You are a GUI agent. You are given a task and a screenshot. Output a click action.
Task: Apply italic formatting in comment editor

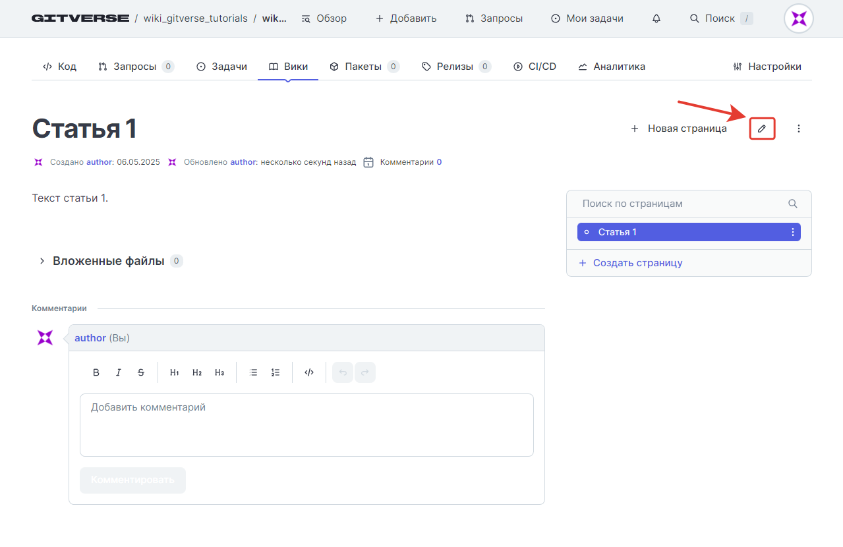pyautogui.click(x=119, y=372)
